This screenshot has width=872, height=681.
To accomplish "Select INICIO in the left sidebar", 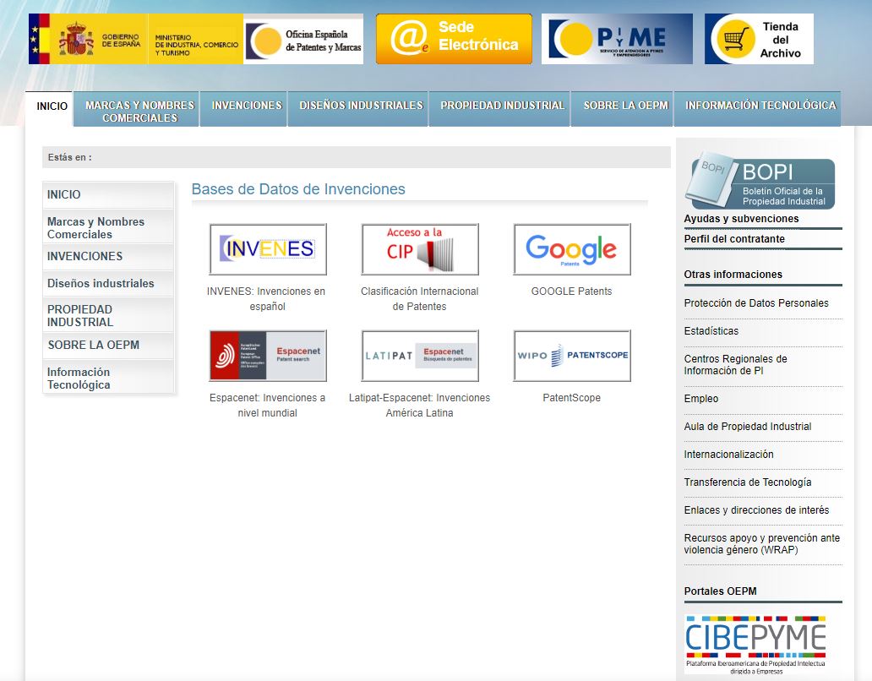I will pos(108,194).
